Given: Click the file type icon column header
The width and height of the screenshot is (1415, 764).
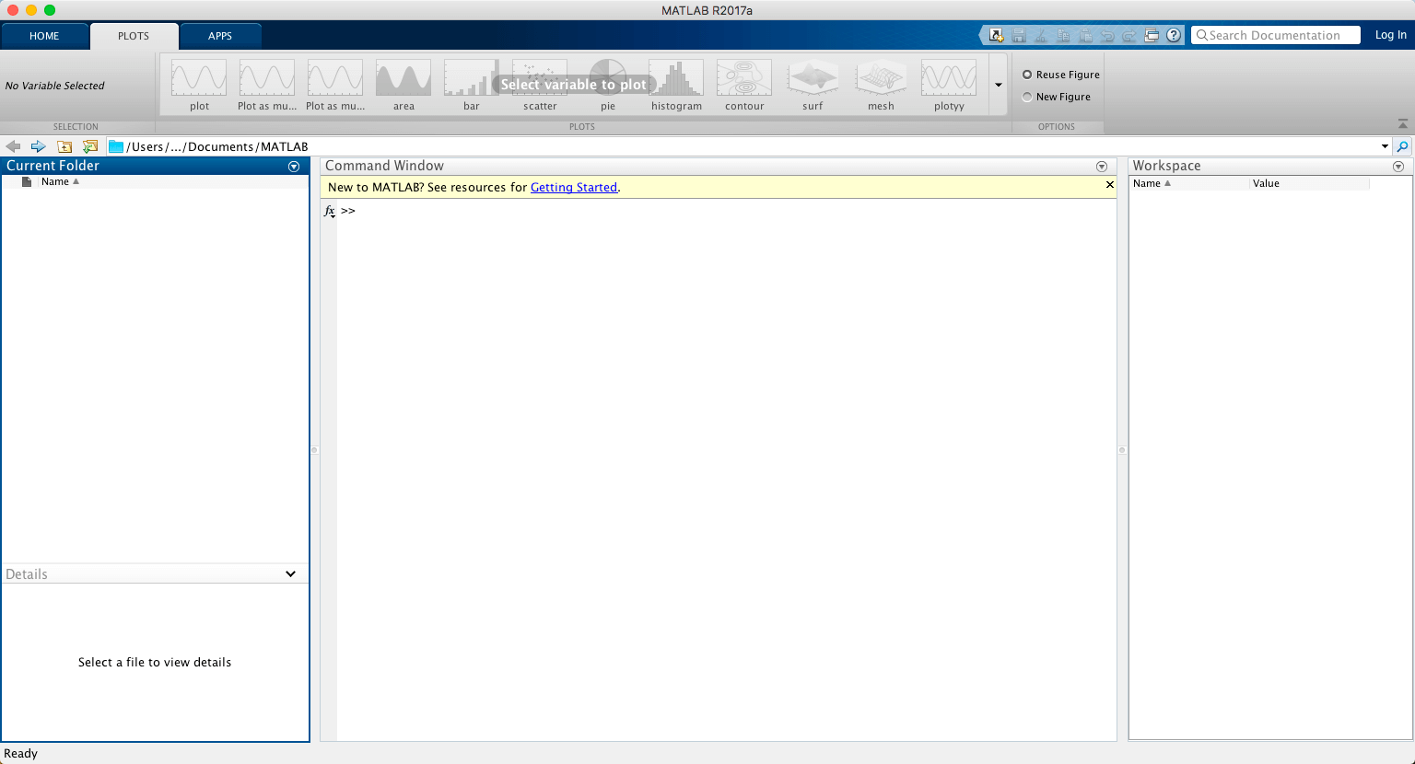Looking at the screenshot, I should point(27,181).
